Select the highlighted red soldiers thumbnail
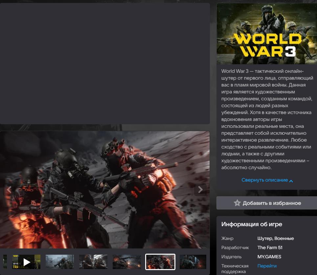This screenshot has width=317, height=275. tap(160, 262)
